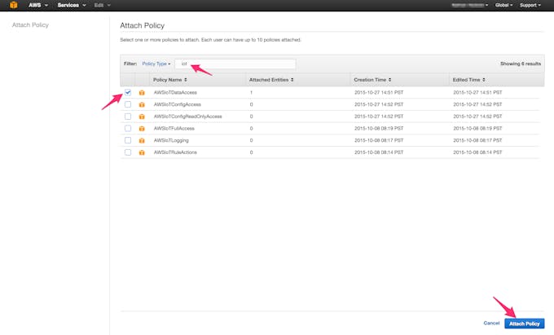Click the AWSIoTFullAccess policy name

point(174,129)
